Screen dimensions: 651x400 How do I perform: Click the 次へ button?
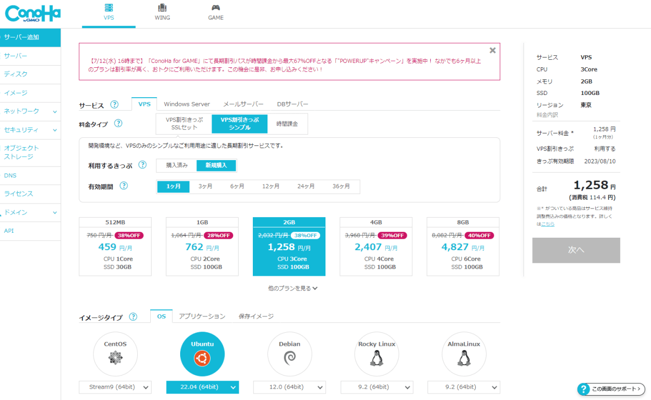(x=576, y=250)
